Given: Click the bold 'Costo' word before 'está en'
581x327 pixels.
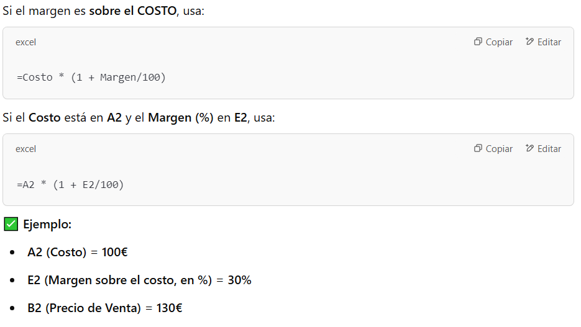Looking at the screenshot, I should [45, 118].
